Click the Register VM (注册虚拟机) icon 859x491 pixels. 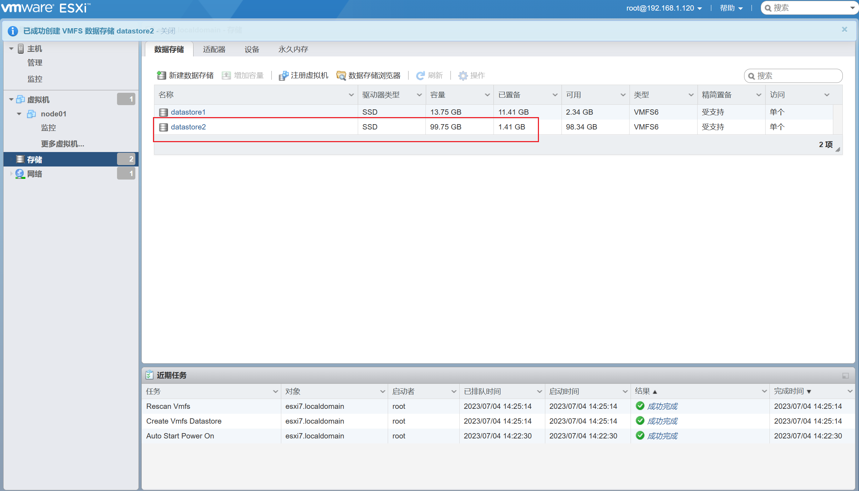click(283, 75)
